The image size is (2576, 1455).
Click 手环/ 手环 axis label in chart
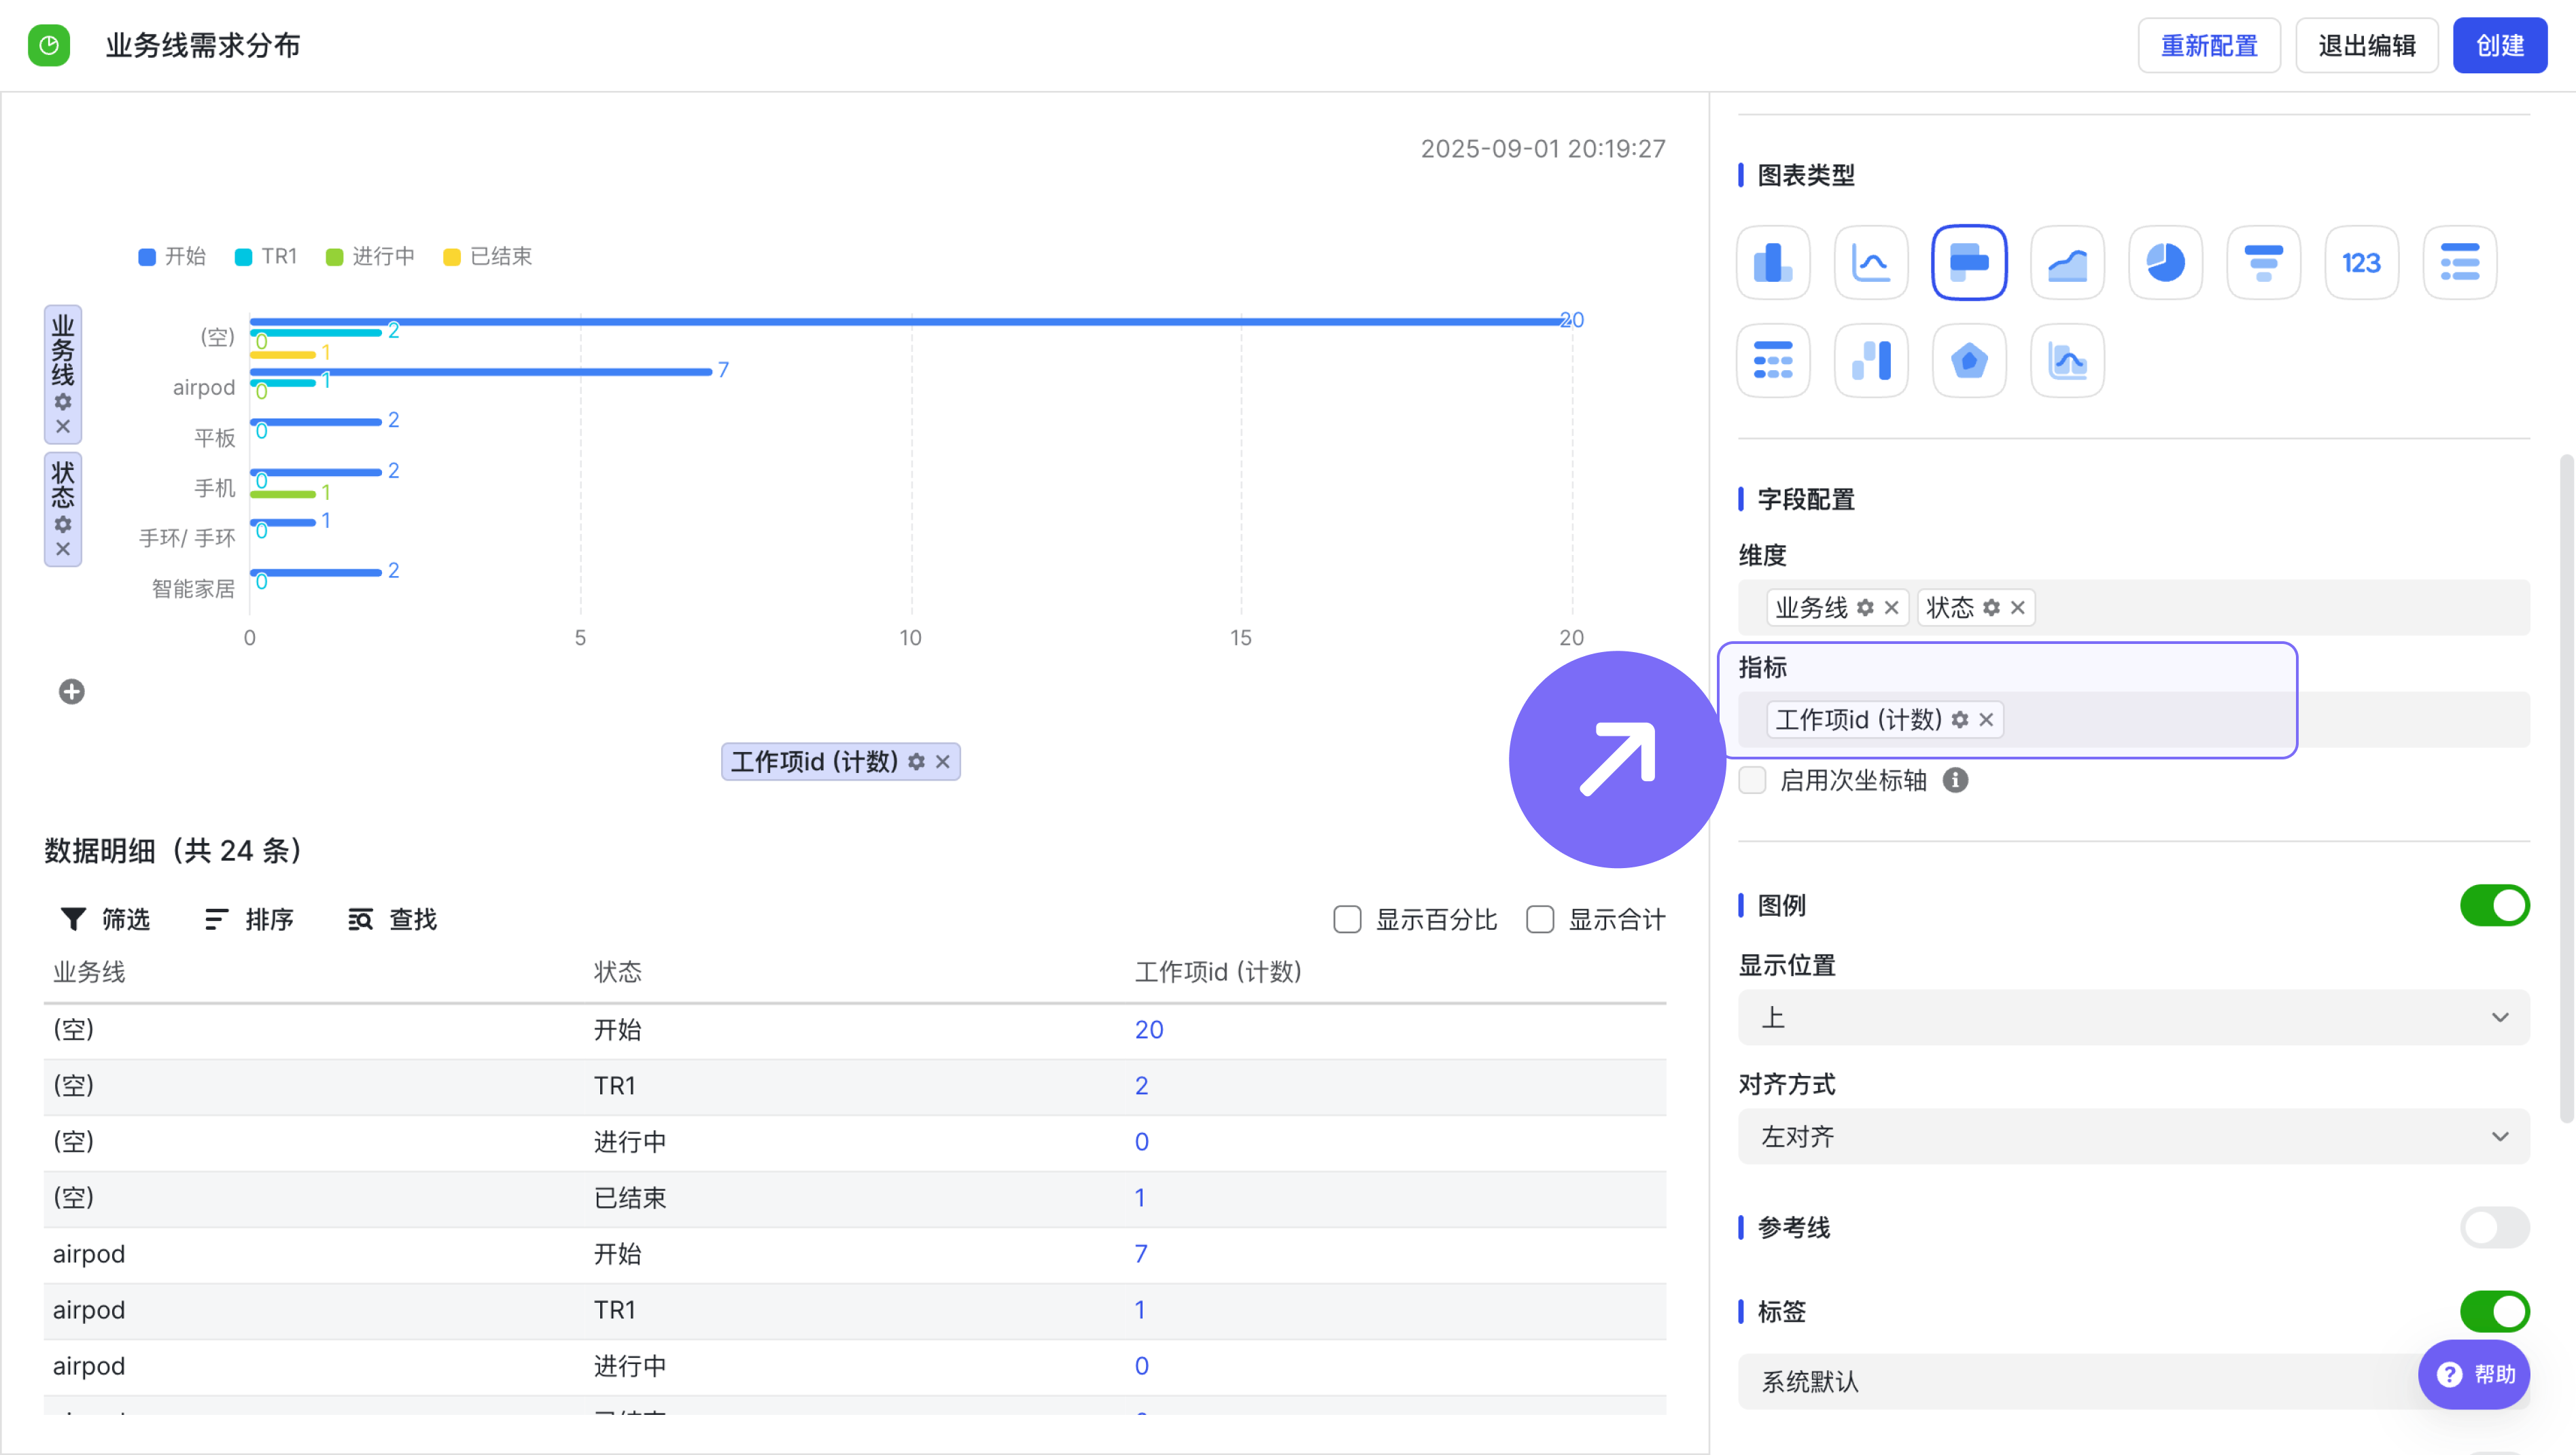(x=187, y=539)
